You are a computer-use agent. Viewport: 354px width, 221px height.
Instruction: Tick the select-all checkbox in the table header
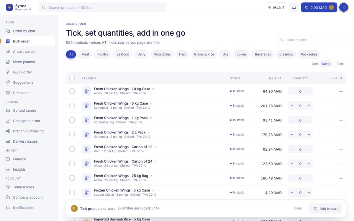click(x=72, y=78)
